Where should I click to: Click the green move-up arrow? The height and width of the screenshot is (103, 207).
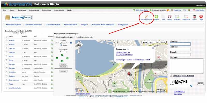point(62,55)
